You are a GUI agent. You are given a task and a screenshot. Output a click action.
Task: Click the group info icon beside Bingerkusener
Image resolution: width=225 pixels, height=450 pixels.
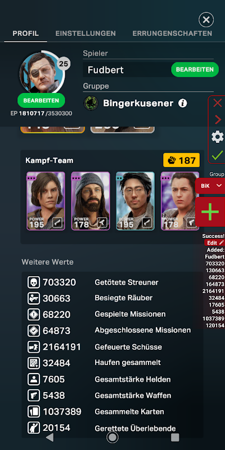coord(182,103)
